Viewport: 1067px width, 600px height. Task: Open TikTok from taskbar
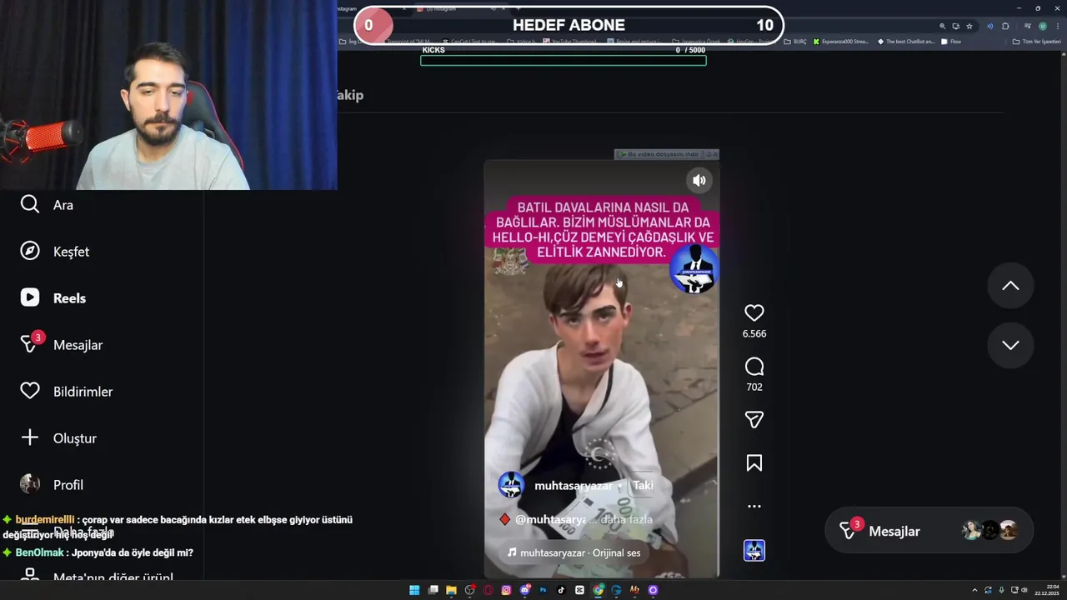561,590
